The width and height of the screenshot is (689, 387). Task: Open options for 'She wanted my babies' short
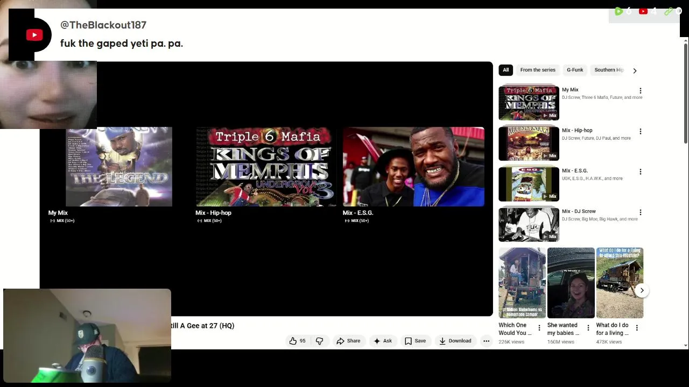pos(588,328)
